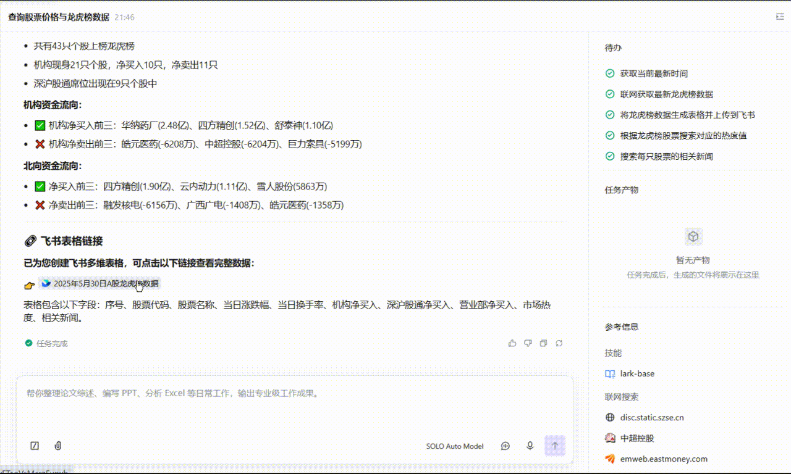This screenshot has width=791, height=474.
Task: Click the 任务完成 status text
Action: click(52, 343)
